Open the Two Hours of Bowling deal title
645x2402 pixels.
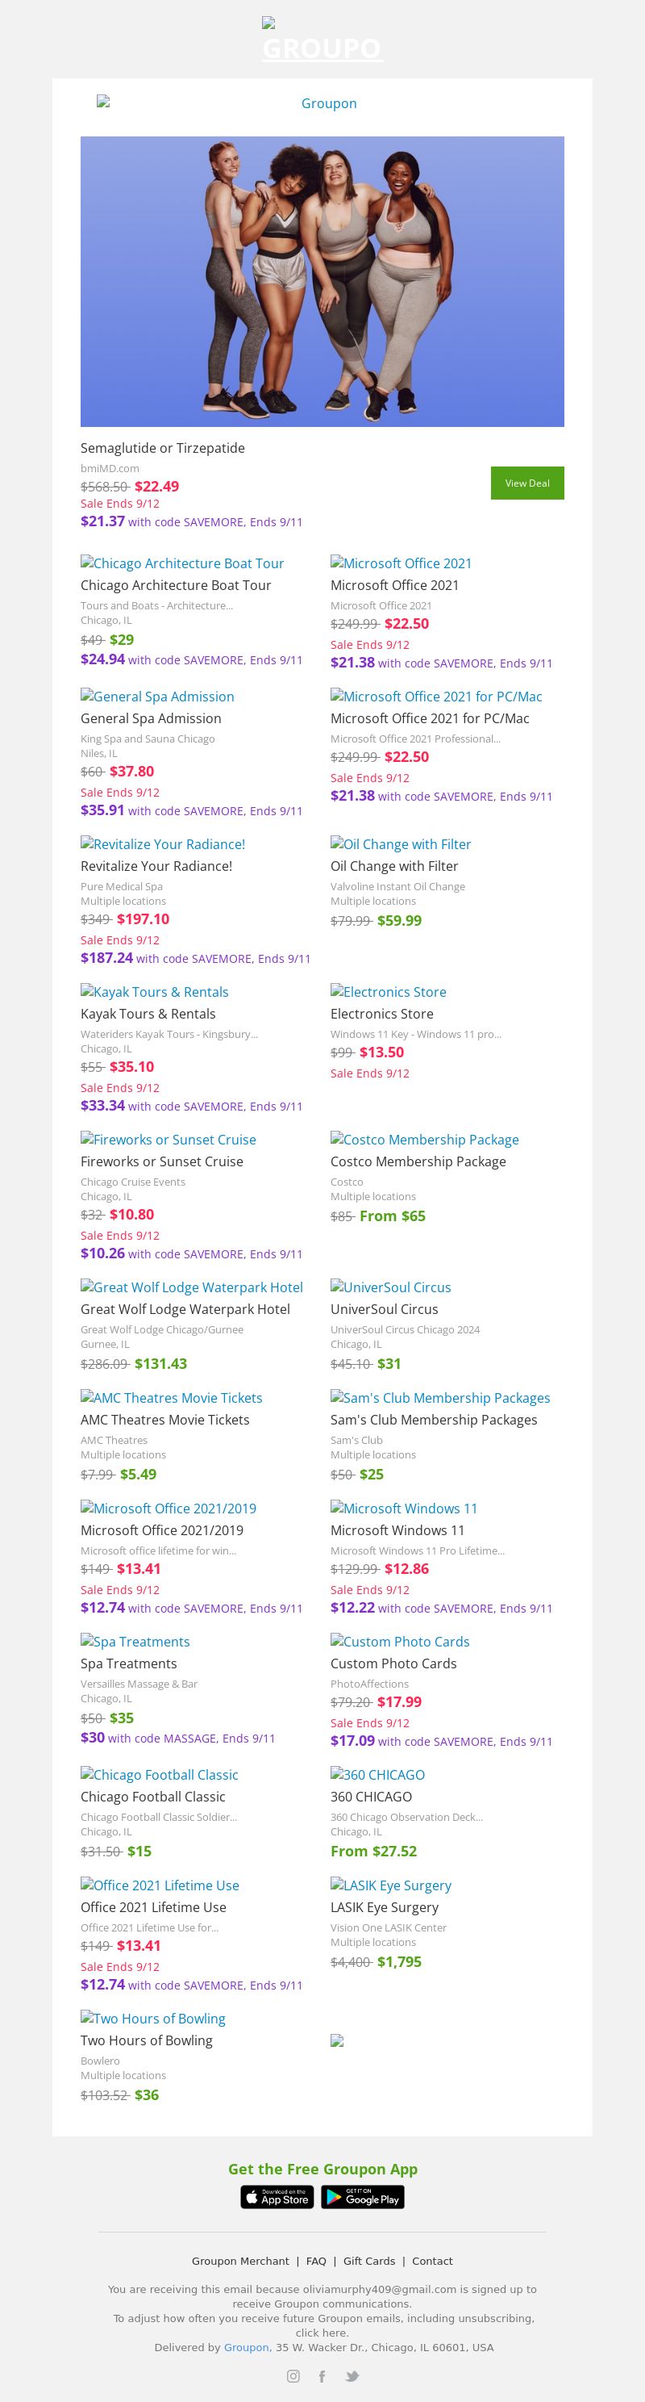tap(147, 2040)
